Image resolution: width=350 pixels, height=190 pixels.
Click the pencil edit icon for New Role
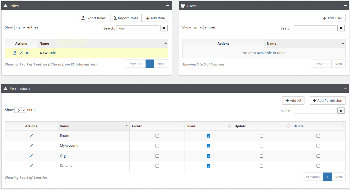coord(21,53)
